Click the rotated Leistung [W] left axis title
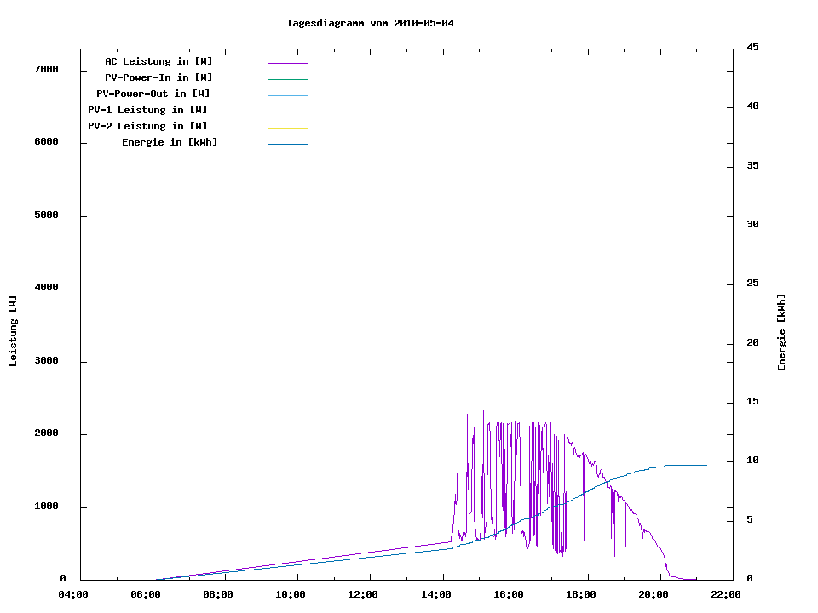818x613 pixels. [x=13, y=330]
